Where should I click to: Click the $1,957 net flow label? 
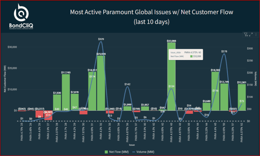coord(145,105)
